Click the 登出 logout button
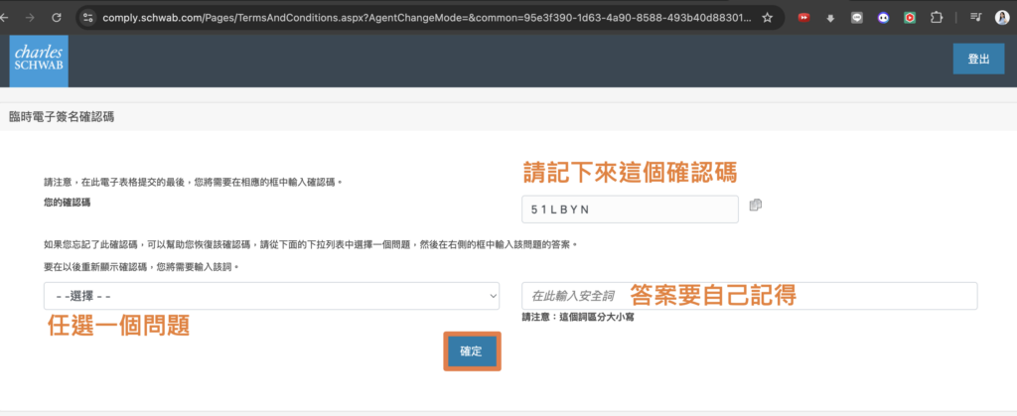Image resolution: width=1017 pixels, height=416 pixels. click(x=977, y=60)
